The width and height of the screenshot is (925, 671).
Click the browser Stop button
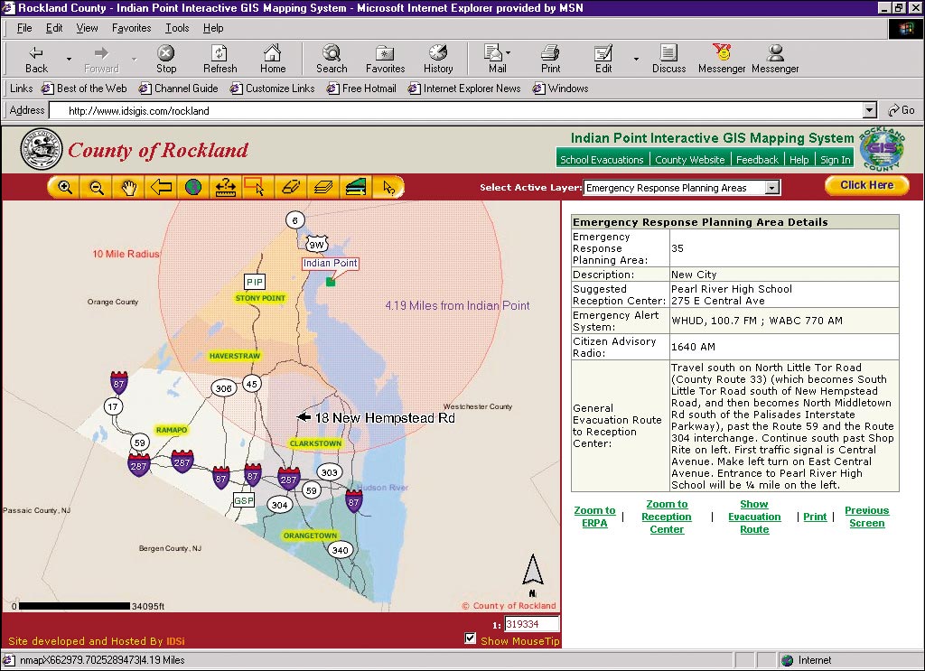[166, 60]
